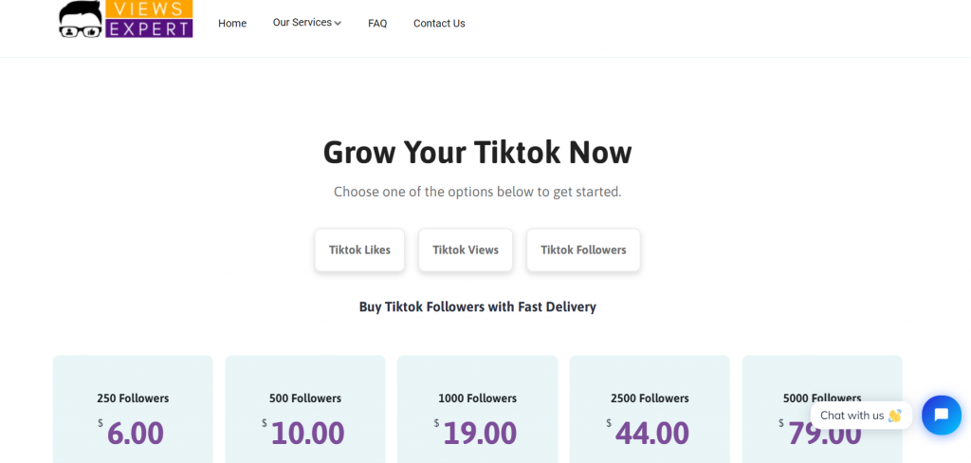
Task: Click the Chat with us label
Action: (852, 416)
